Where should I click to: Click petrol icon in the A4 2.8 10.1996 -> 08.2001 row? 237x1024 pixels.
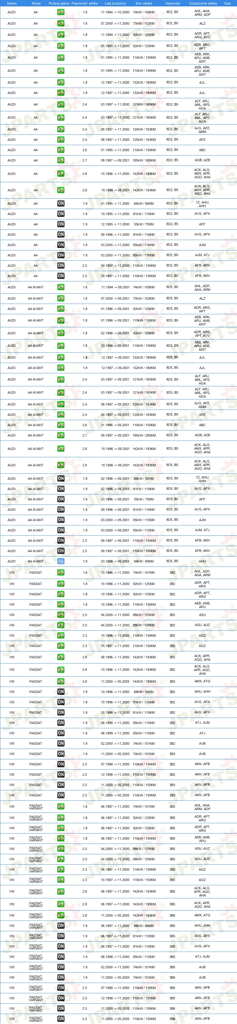coord(61,190)
